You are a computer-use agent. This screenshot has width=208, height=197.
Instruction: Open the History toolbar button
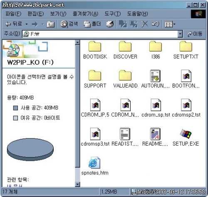[110, 24]
